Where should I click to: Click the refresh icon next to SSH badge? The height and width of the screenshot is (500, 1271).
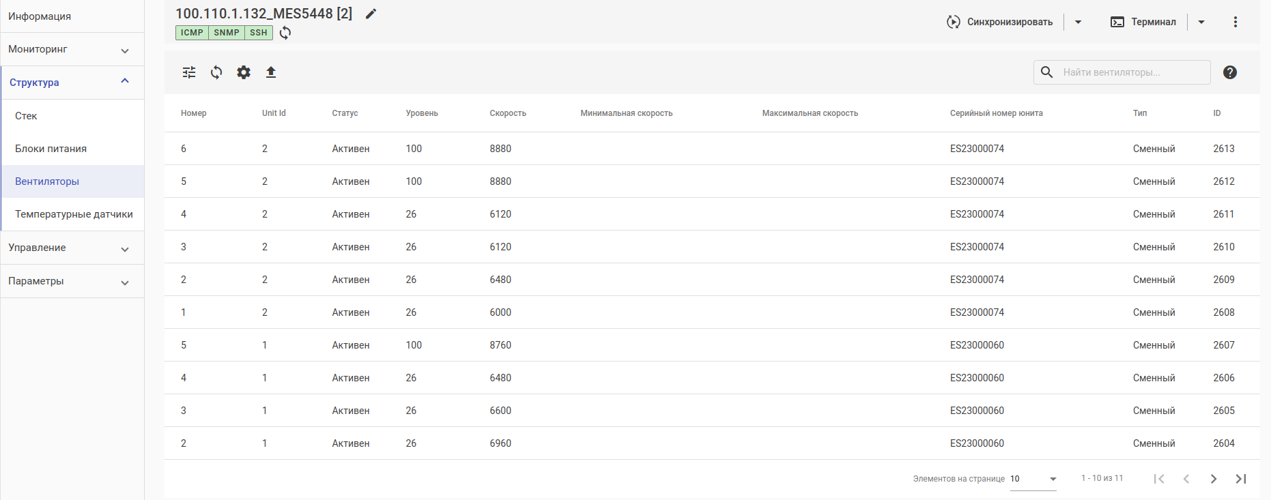click(x=285, y=33)
